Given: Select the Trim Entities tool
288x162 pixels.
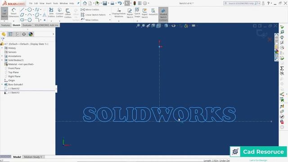Looking at the screenshot, I should point(51,13).
